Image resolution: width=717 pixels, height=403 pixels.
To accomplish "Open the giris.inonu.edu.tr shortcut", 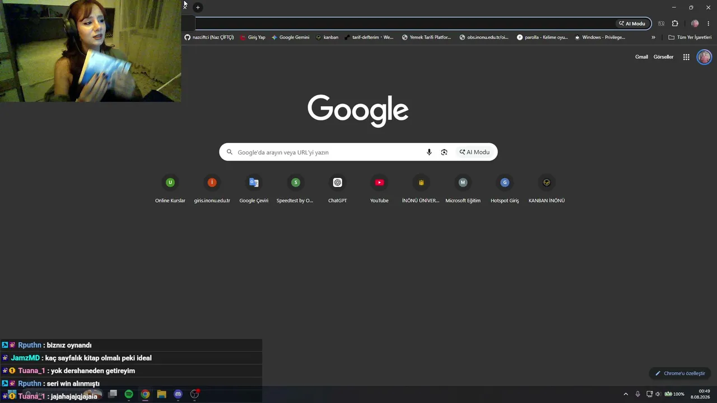I will click(212, 189).
